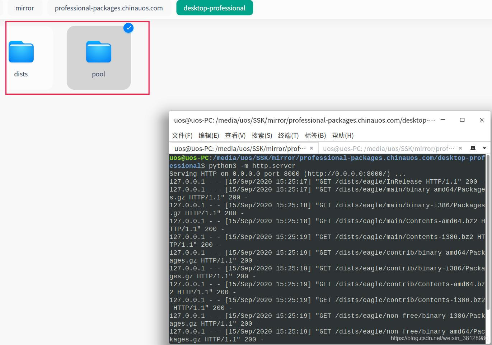The image size is (492, 345).
Task: Click the dists folder name label
Action: click(x=21, y=74)
